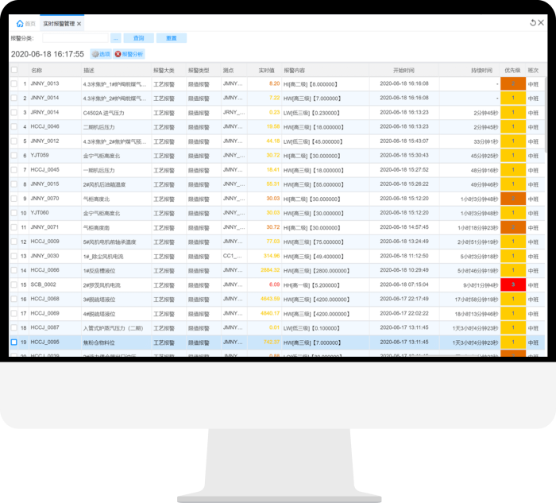This screenshot has width=556, height=503.
Task: Check the box for row 1 JNNY_0013
Action: (14, 83)
